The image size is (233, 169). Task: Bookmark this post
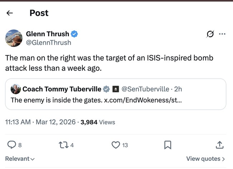pyautogui.click(x=167, y=145)
